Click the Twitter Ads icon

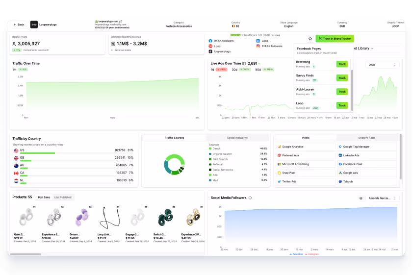[x=279, y=181]
